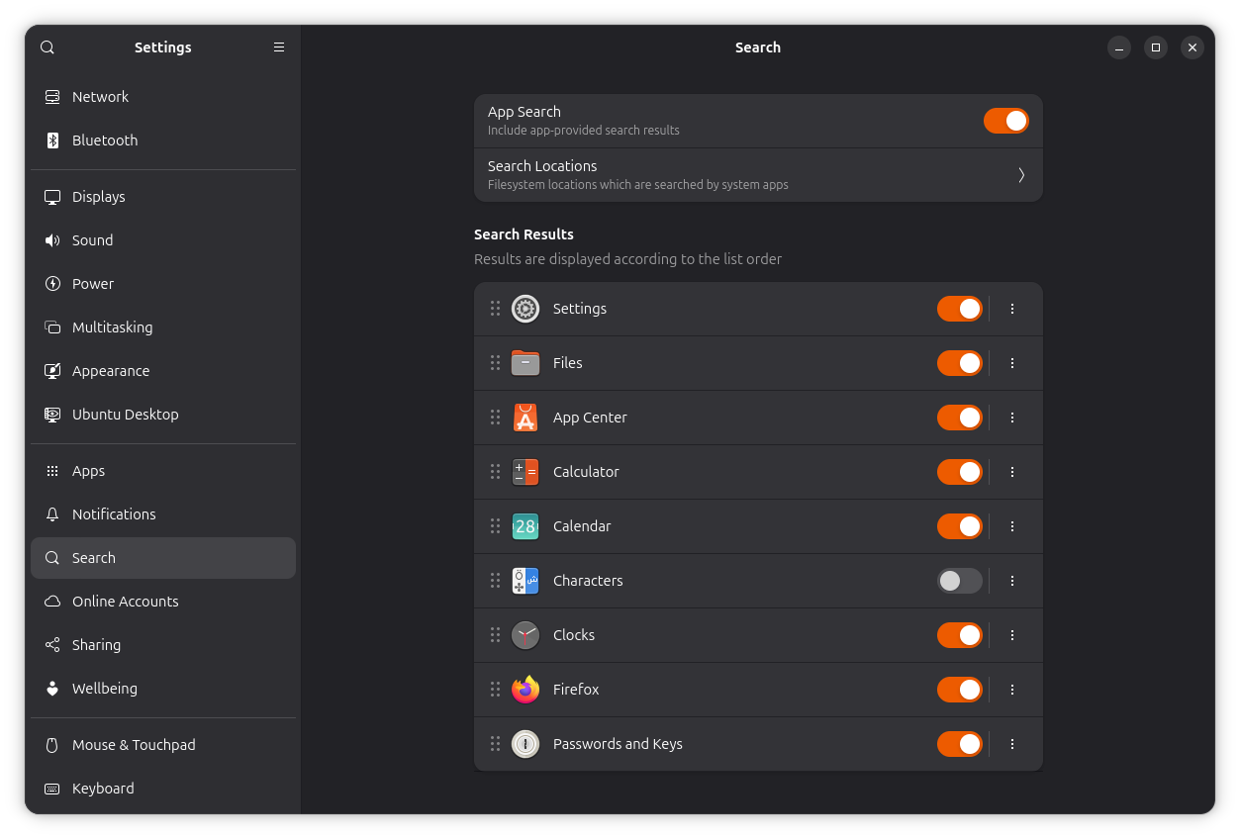Screen dimensions: 1240x839
Task: Click the Apps grid icon in sidebar
Action: 52,471
